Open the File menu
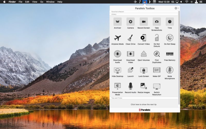The width and height of the screenshot is (206, 129). click(20, 2)
